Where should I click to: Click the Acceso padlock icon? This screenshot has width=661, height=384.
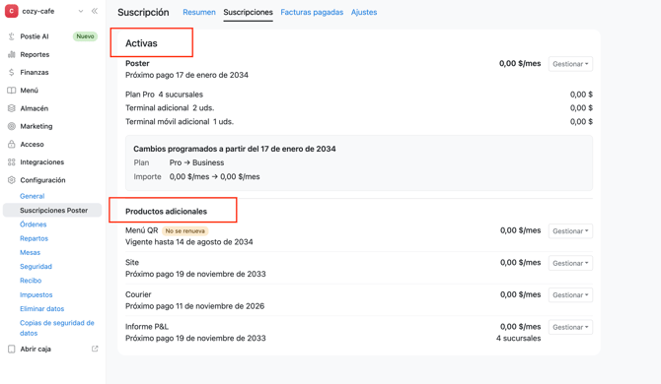click(x=12, y=145)
